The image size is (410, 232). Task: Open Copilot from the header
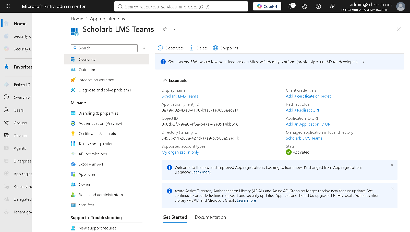[x=267, y=6]
